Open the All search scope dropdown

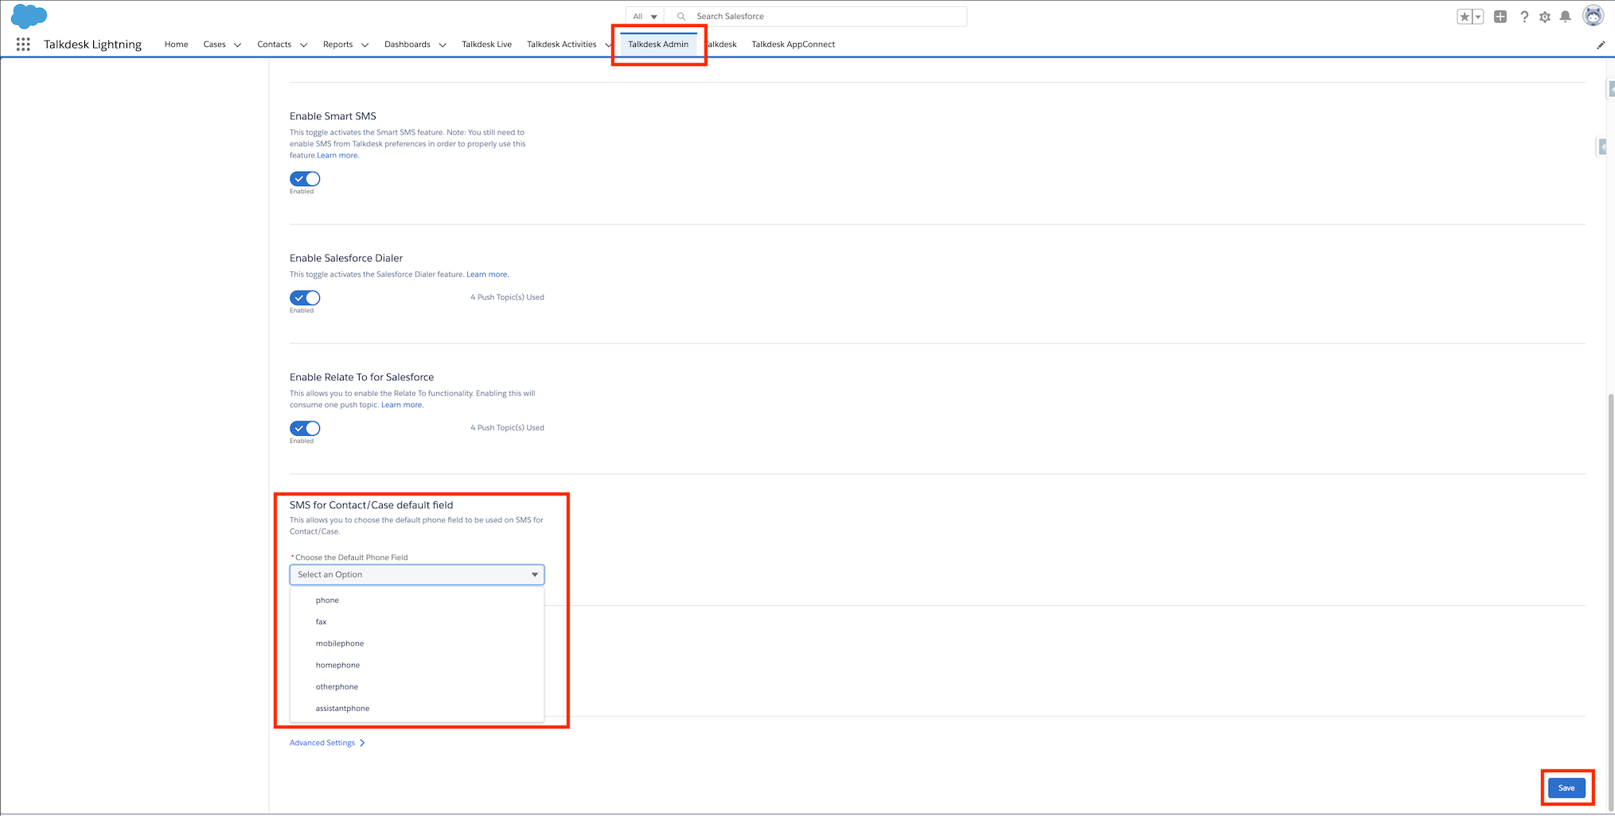645,17
